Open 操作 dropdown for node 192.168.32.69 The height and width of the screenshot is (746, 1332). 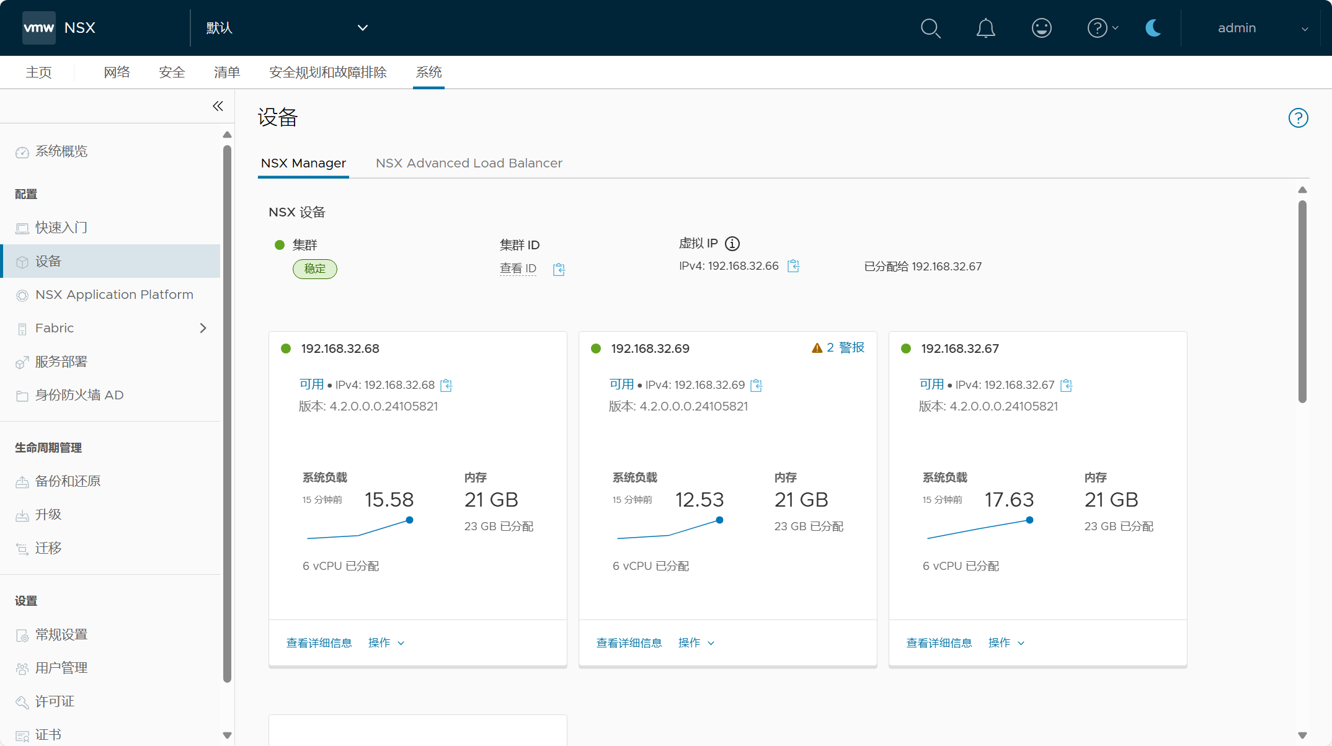tap(696, 643)
